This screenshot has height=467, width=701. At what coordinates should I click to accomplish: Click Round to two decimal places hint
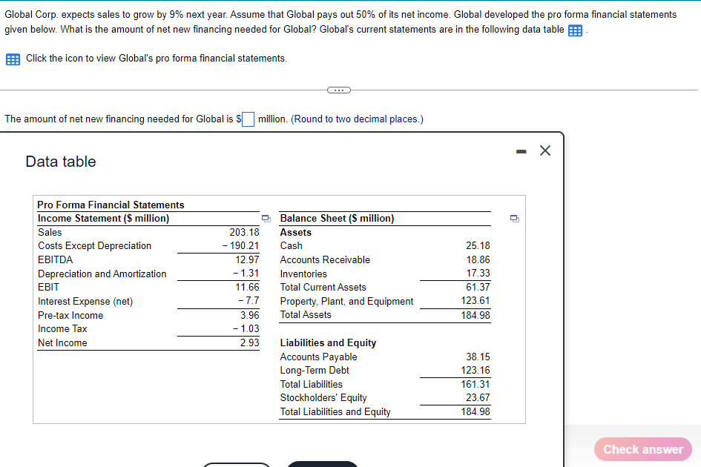click(358, 119)
